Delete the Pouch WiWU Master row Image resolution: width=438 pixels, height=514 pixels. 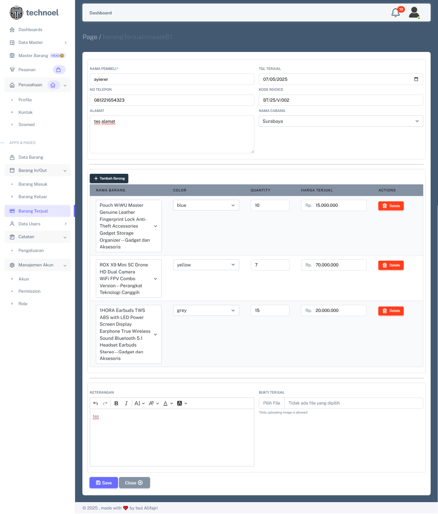click(391, 206)
